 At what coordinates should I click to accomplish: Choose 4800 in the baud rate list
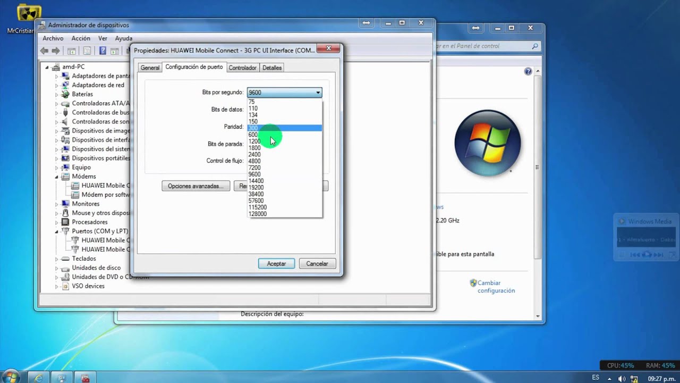click(284, 161)
